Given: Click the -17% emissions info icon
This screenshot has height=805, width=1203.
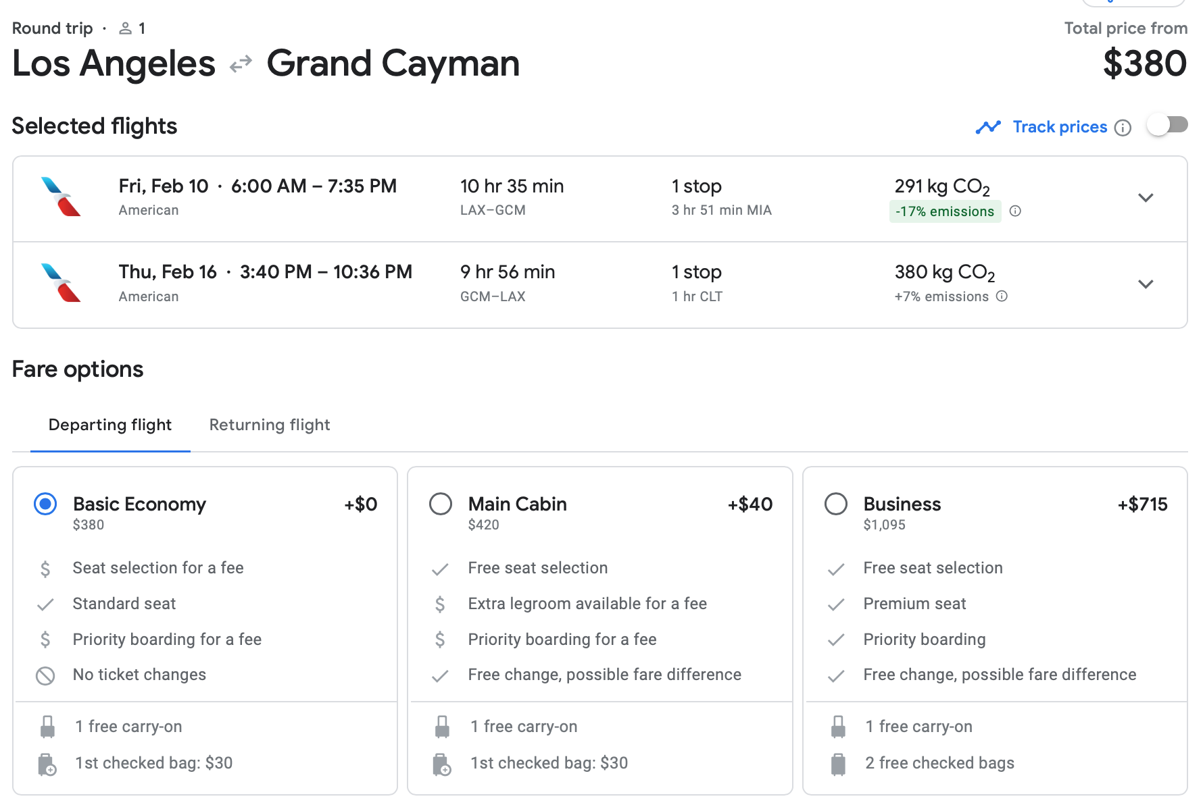Looking at the screenshot, I should (x=1015, y=211).
